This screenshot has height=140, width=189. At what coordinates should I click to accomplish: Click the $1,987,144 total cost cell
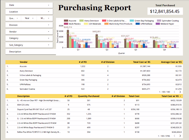pos(145,66)
